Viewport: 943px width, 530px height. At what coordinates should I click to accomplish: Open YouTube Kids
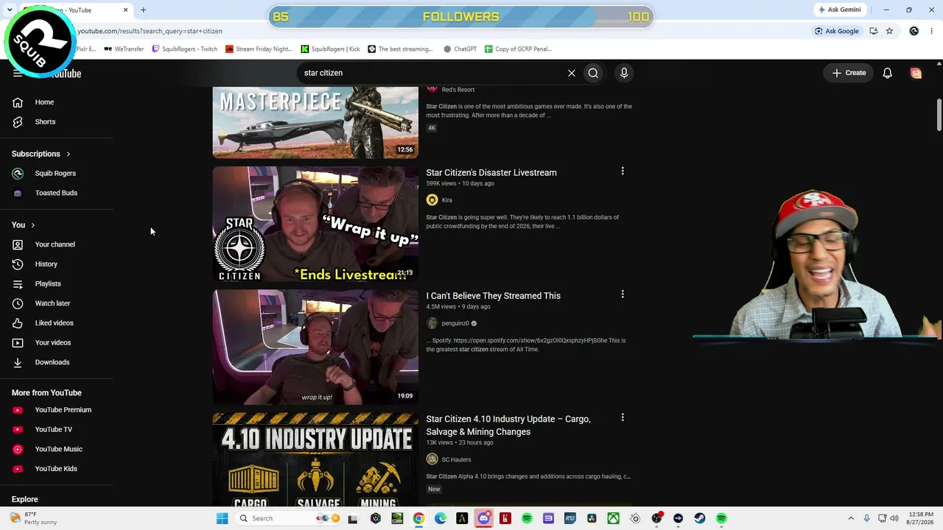(x=56, y=468)
